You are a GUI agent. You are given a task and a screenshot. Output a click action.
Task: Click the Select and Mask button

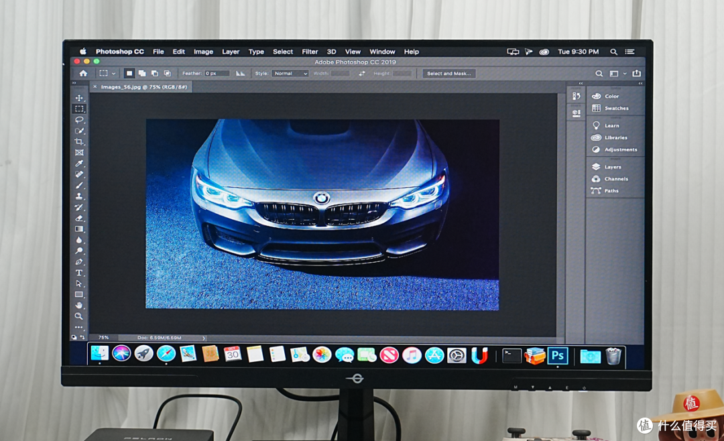coord(448,74)
